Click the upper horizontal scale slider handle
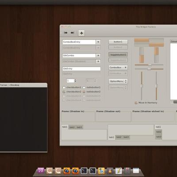 click(150, 65)
